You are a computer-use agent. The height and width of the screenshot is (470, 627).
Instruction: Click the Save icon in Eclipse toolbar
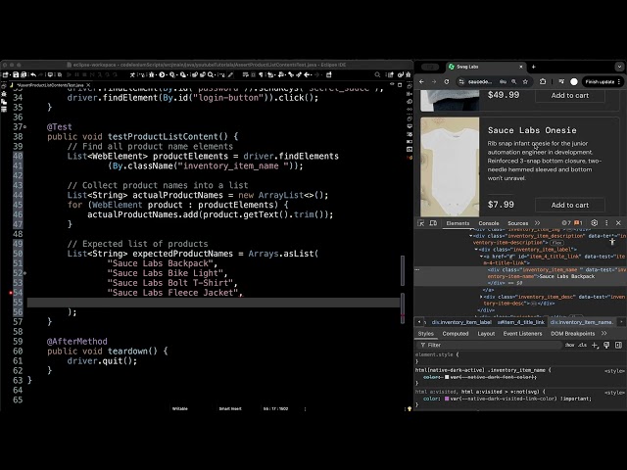tap(16, 74)
